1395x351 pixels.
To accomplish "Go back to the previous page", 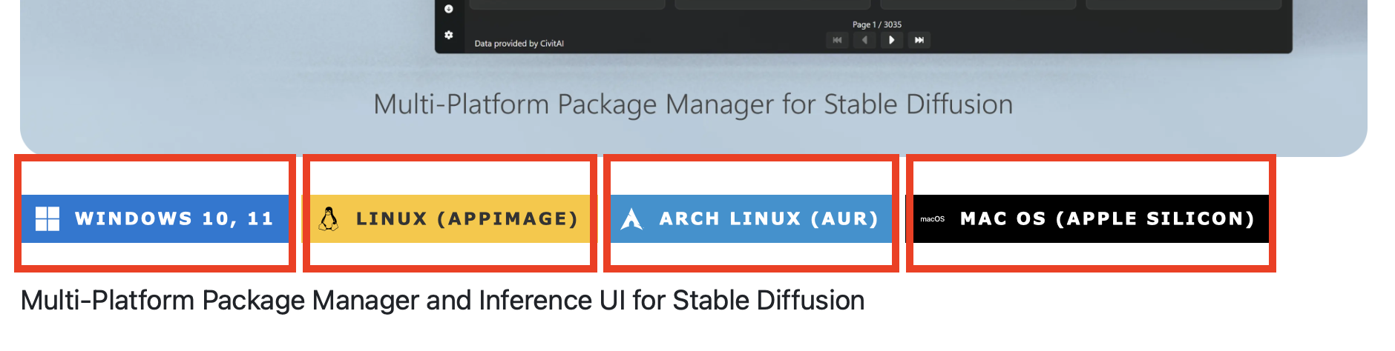I will click(864, 40).
